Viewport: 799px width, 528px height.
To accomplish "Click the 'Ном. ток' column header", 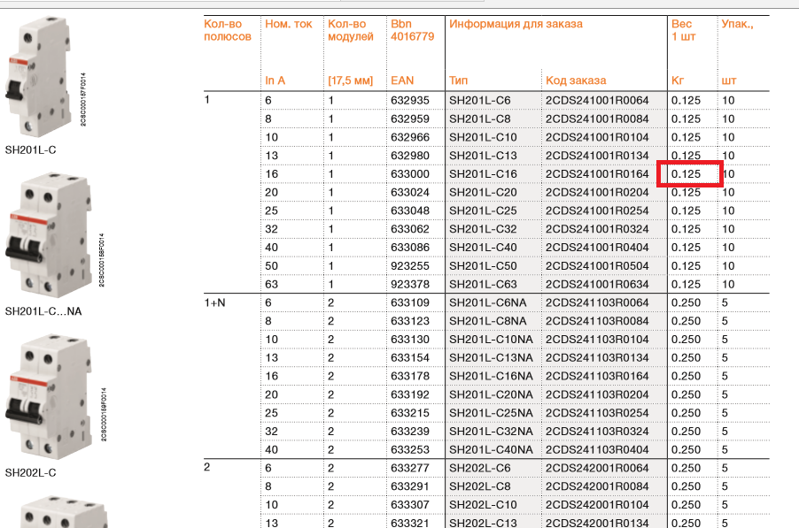I will (x=289, y=24).
